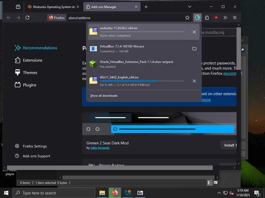Go forward one page
Screen dimensions: 265x198
[18, 18]
